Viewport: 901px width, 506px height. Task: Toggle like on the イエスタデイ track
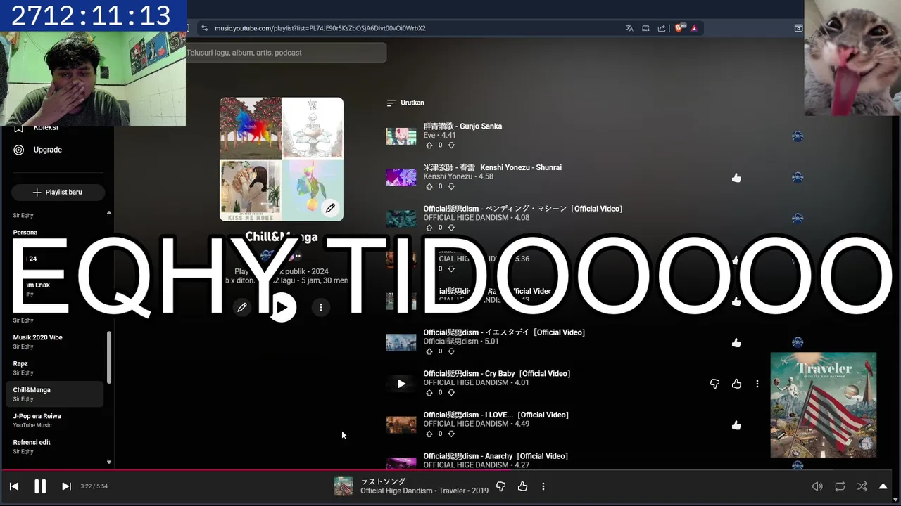736,343
